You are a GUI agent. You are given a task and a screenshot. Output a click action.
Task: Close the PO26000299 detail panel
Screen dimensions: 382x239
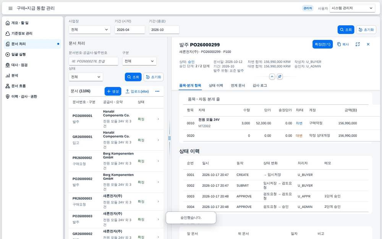[x=368, y=44]
